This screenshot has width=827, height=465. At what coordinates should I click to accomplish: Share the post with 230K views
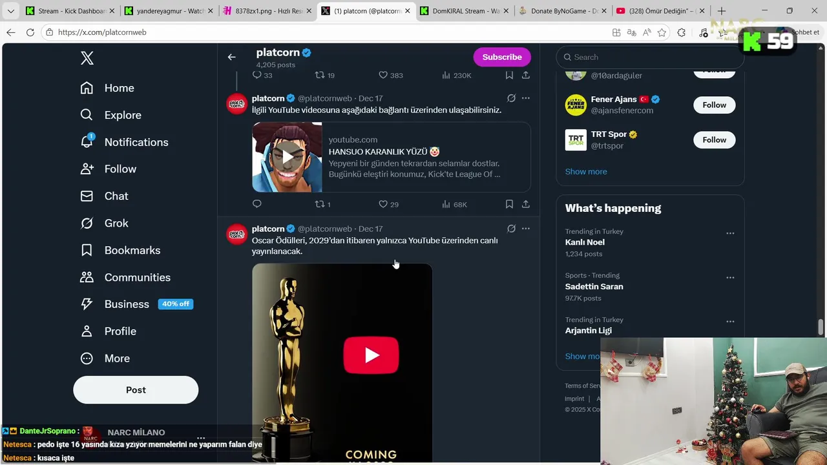tap(526, 75)
